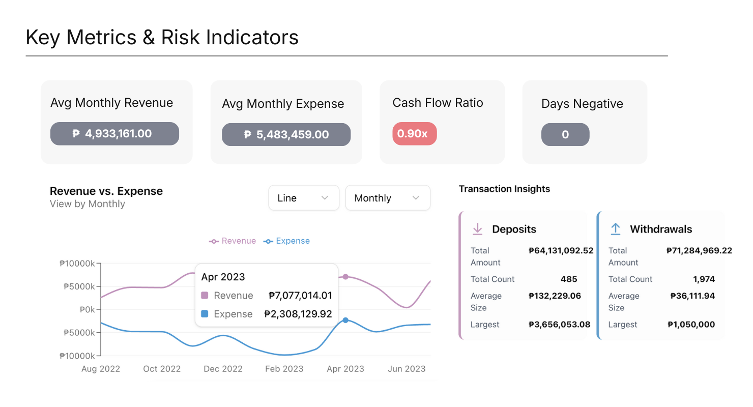This screenshot has height=407, width=753.
Task: Click the withdrawals total count 1,974
Action: pyautogui.click(x=704, y=279)
